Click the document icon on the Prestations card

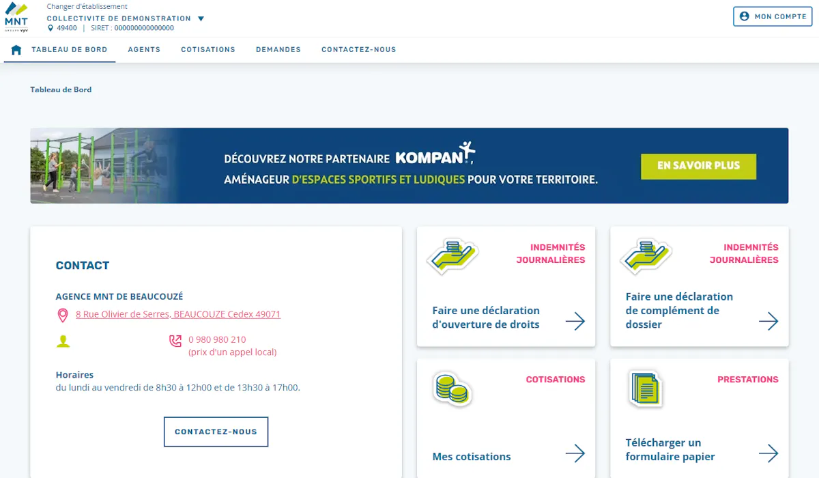click(x=644, y=388)
